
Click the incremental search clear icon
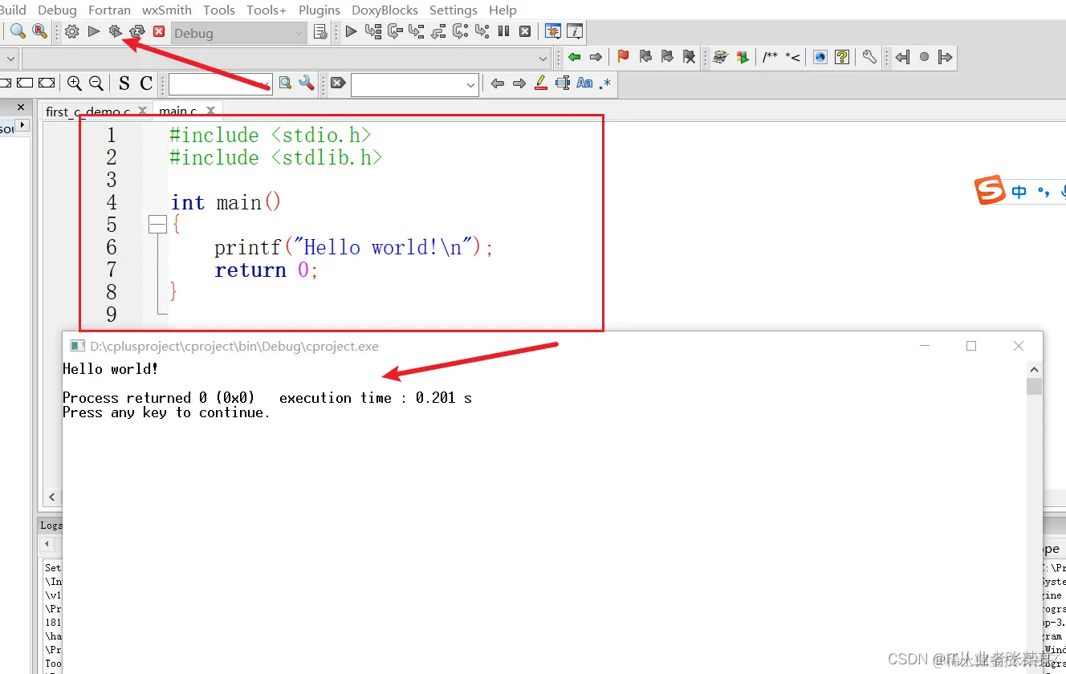tap(338, 83)
